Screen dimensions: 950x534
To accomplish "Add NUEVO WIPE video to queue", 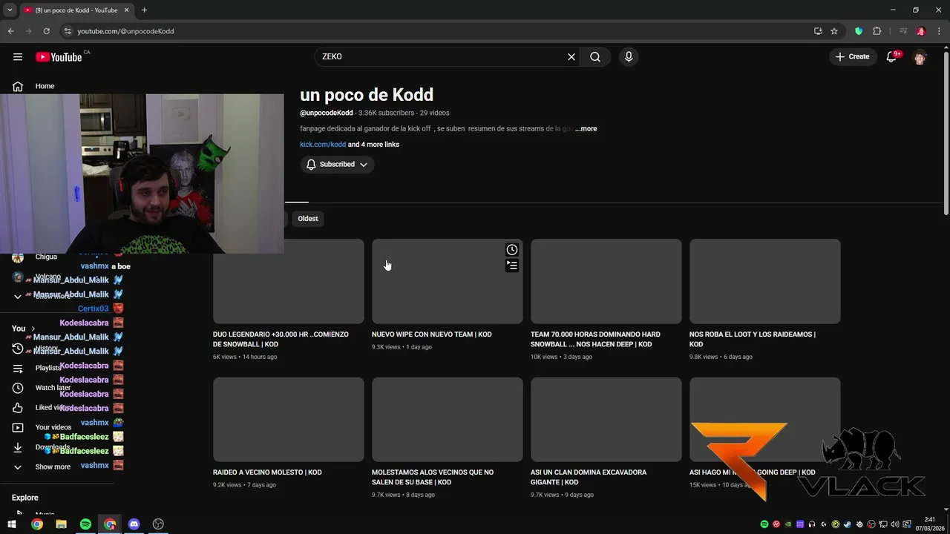I will click(512, 266).
